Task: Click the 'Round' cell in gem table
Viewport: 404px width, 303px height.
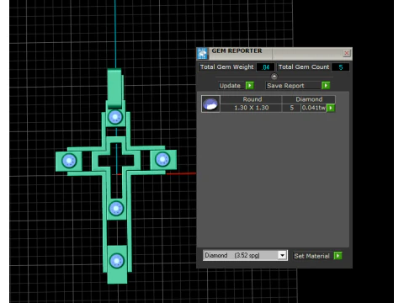Action: click(x=252, y=99)
